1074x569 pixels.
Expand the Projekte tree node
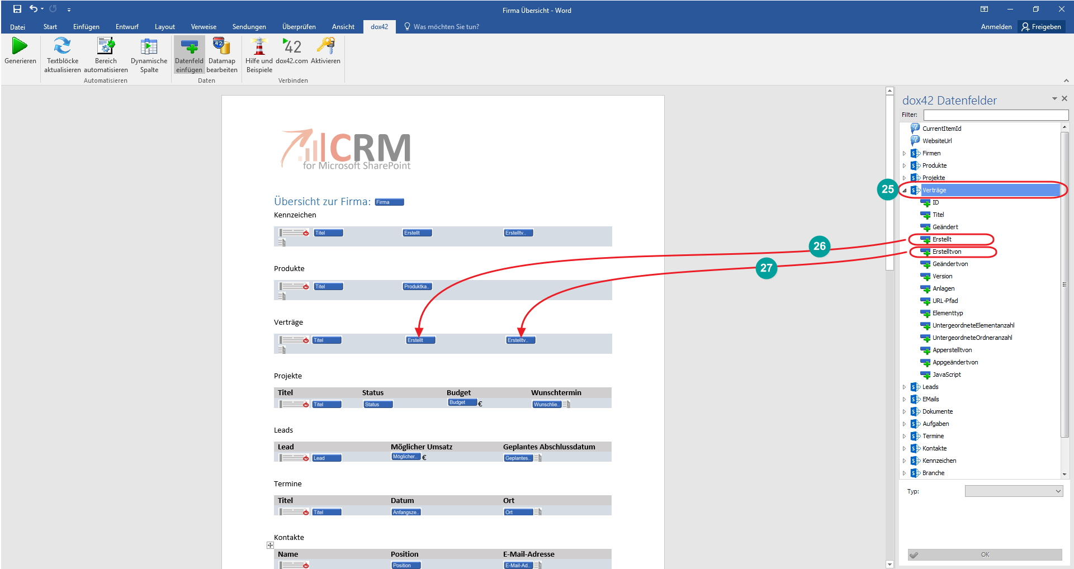904,178
